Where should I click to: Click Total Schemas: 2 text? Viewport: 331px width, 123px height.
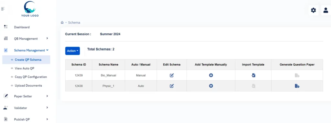click(101, 49)
